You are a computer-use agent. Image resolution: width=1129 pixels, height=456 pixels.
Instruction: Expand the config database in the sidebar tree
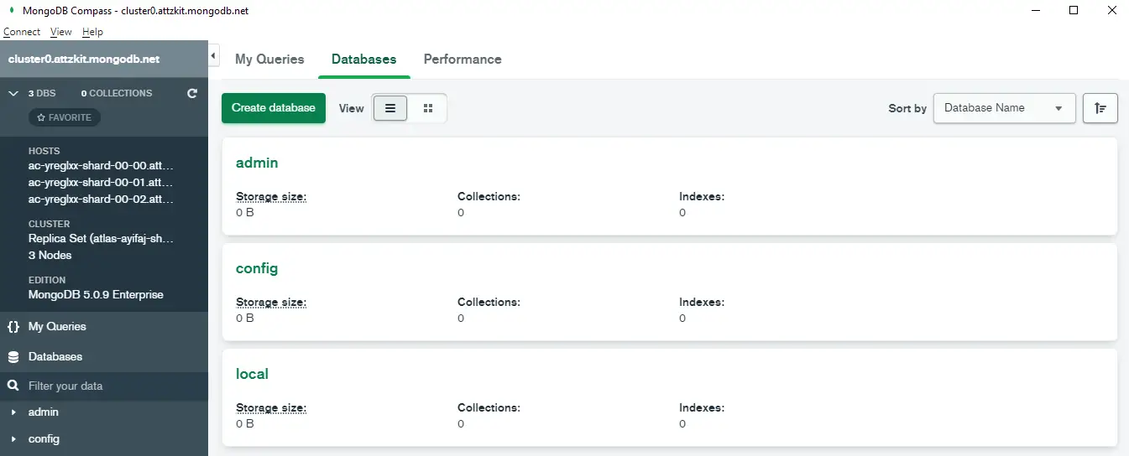tap(13, 439)
